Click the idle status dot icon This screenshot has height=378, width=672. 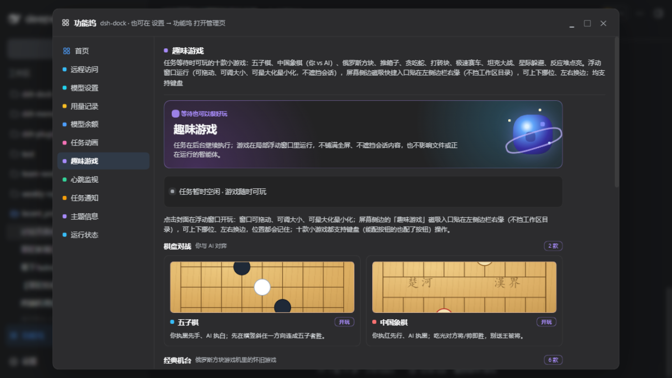pos(172,192)
